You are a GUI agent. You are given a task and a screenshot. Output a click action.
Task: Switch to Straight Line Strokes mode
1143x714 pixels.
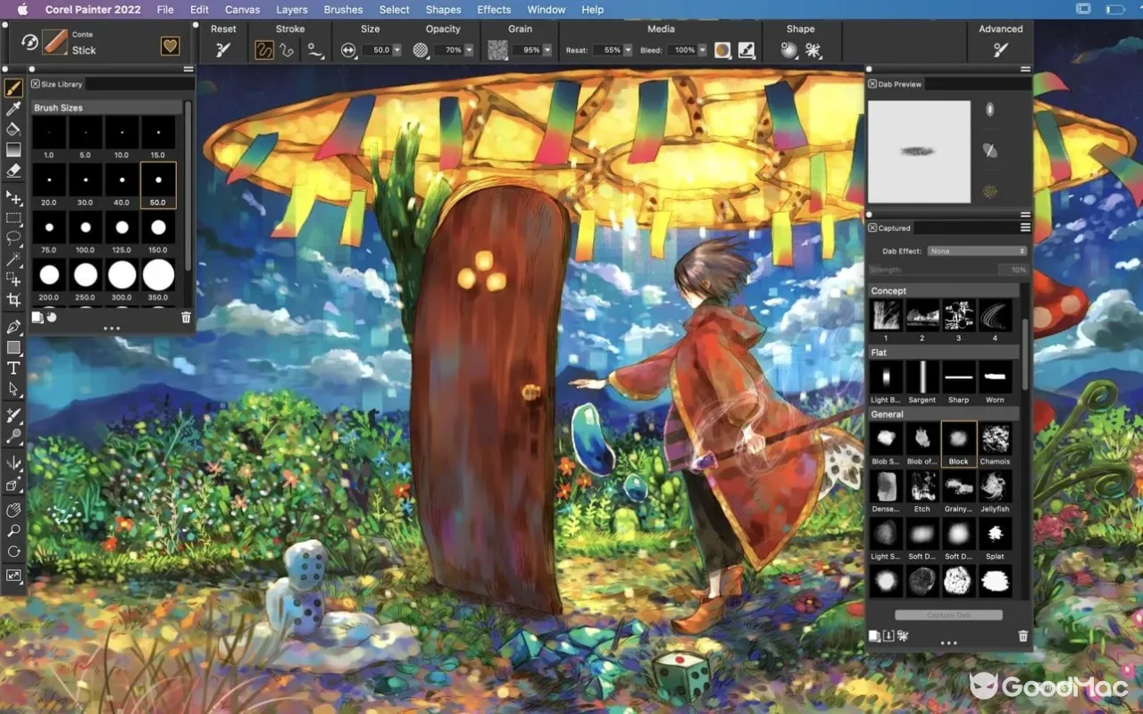[287, 50]
